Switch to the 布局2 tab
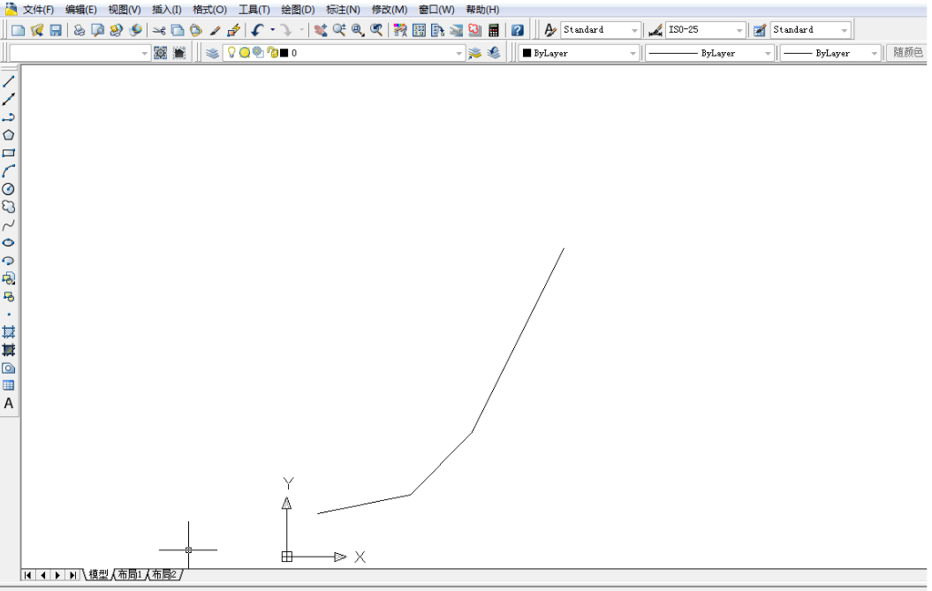 coord(164,574)
